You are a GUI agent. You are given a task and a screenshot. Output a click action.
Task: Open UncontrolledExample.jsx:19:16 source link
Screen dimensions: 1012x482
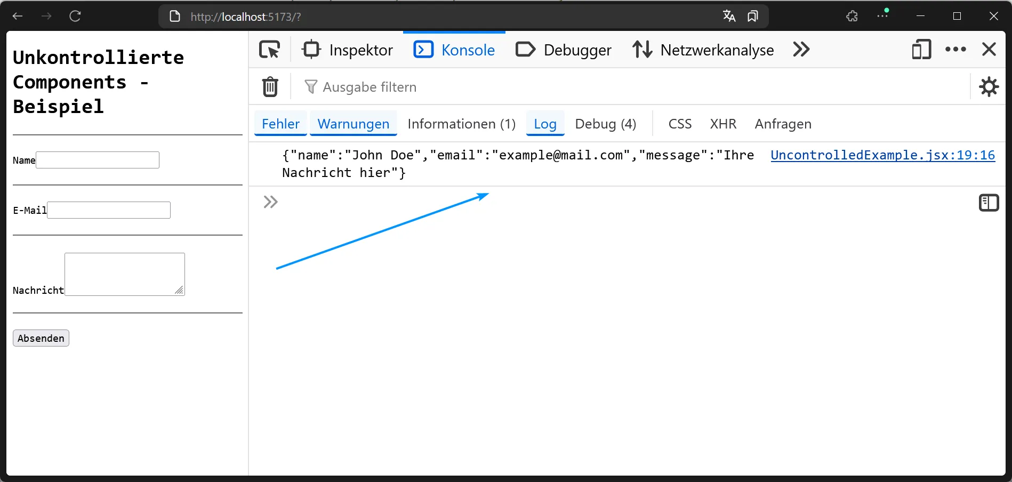883,155
